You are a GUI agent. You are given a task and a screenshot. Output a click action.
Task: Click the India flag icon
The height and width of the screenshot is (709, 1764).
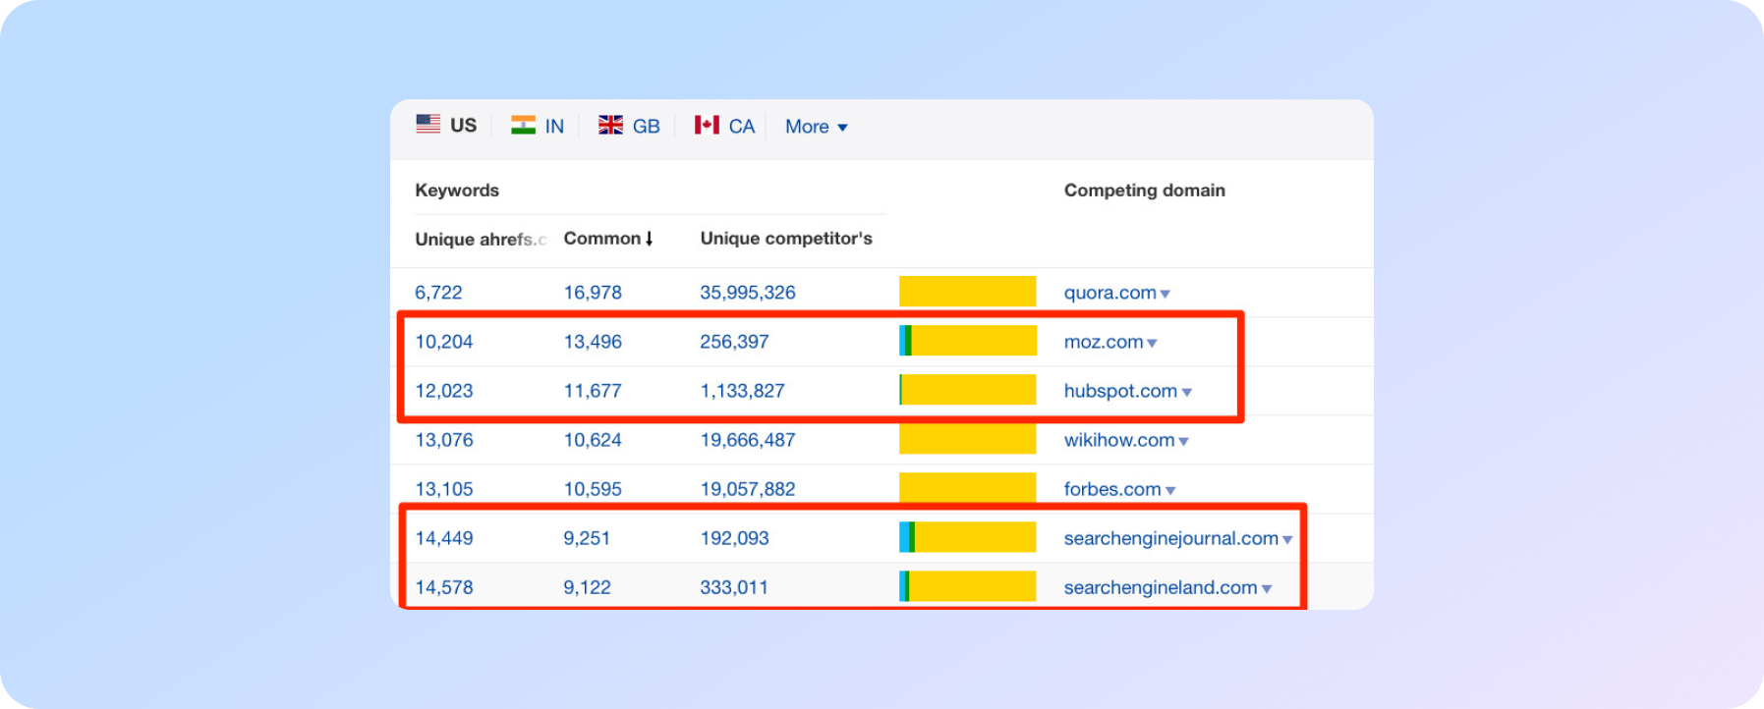[523, 125]
